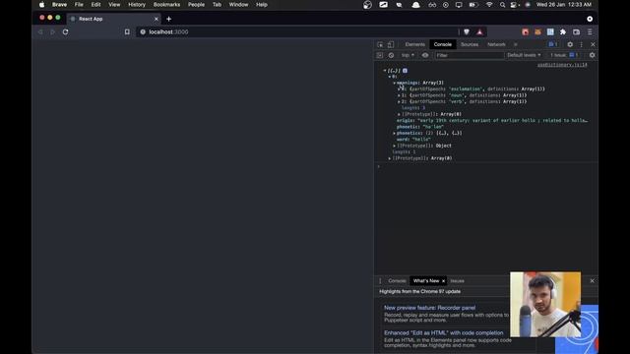
Task: Close the DevTools panel
Action: click(x=593, y=44)
